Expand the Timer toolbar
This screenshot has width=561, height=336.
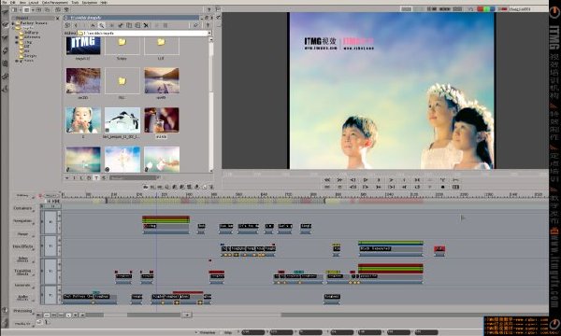[x=22, y=234]
